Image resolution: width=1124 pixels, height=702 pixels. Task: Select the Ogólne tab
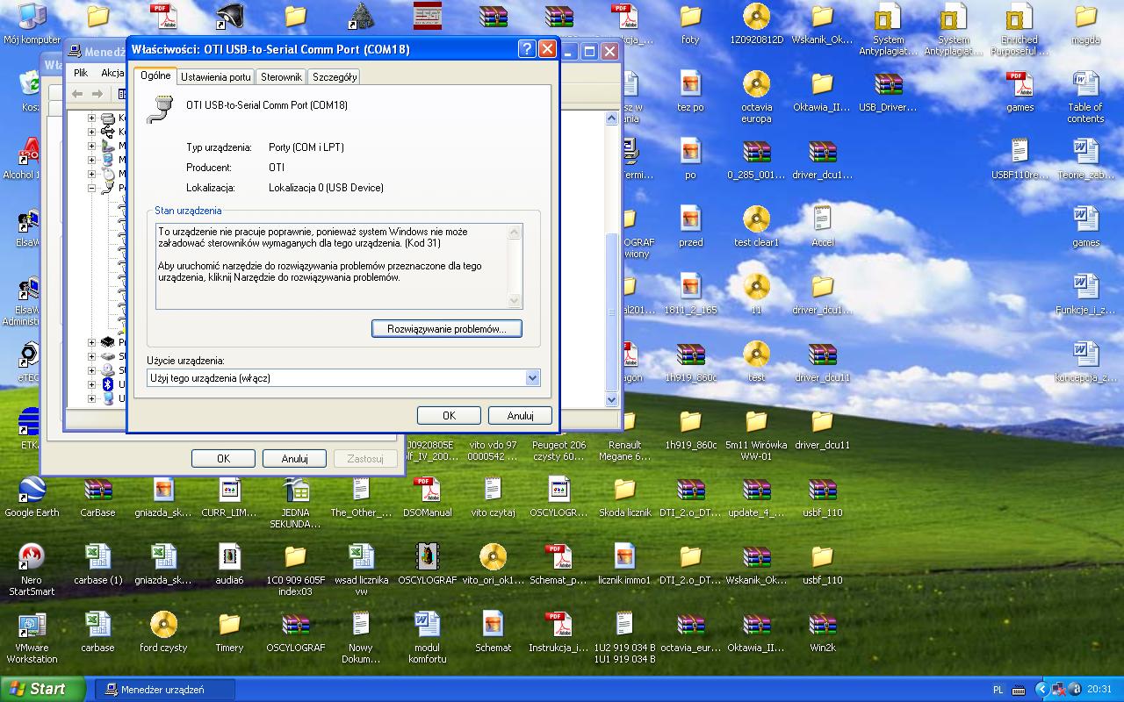[155, 75]
